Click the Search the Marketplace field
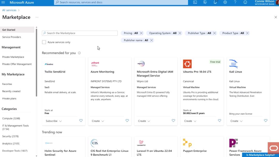Image resolution: width=279 pixels, height=157 pixels. pyautogui.click(x=80, y=33)
